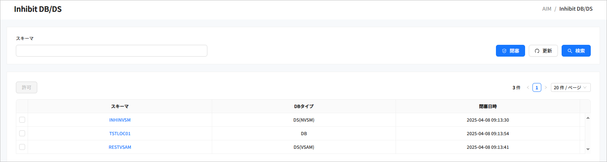Click the AIM breadcrumb item
This screenshot has width=607, height=162.
546,9
